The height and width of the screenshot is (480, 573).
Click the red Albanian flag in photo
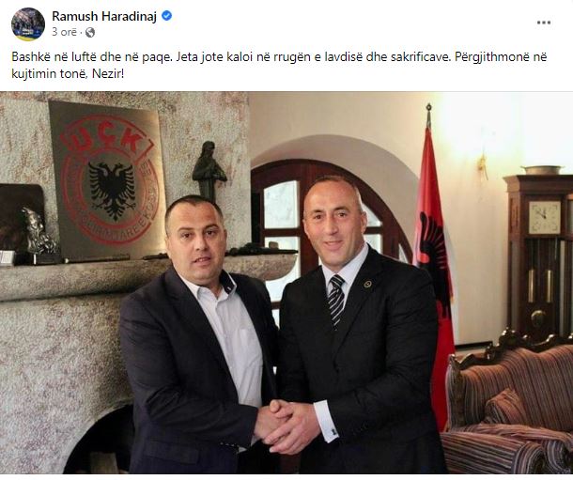pyautogui.click(x=433, y=263)
